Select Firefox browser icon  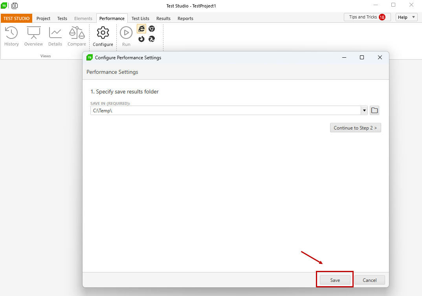tap(141, 39)
